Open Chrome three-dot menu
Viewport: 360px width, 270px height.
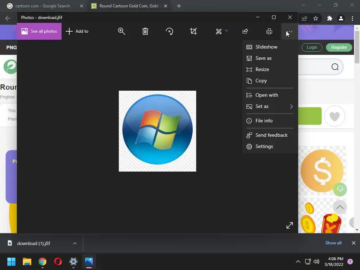click(352, 18)
